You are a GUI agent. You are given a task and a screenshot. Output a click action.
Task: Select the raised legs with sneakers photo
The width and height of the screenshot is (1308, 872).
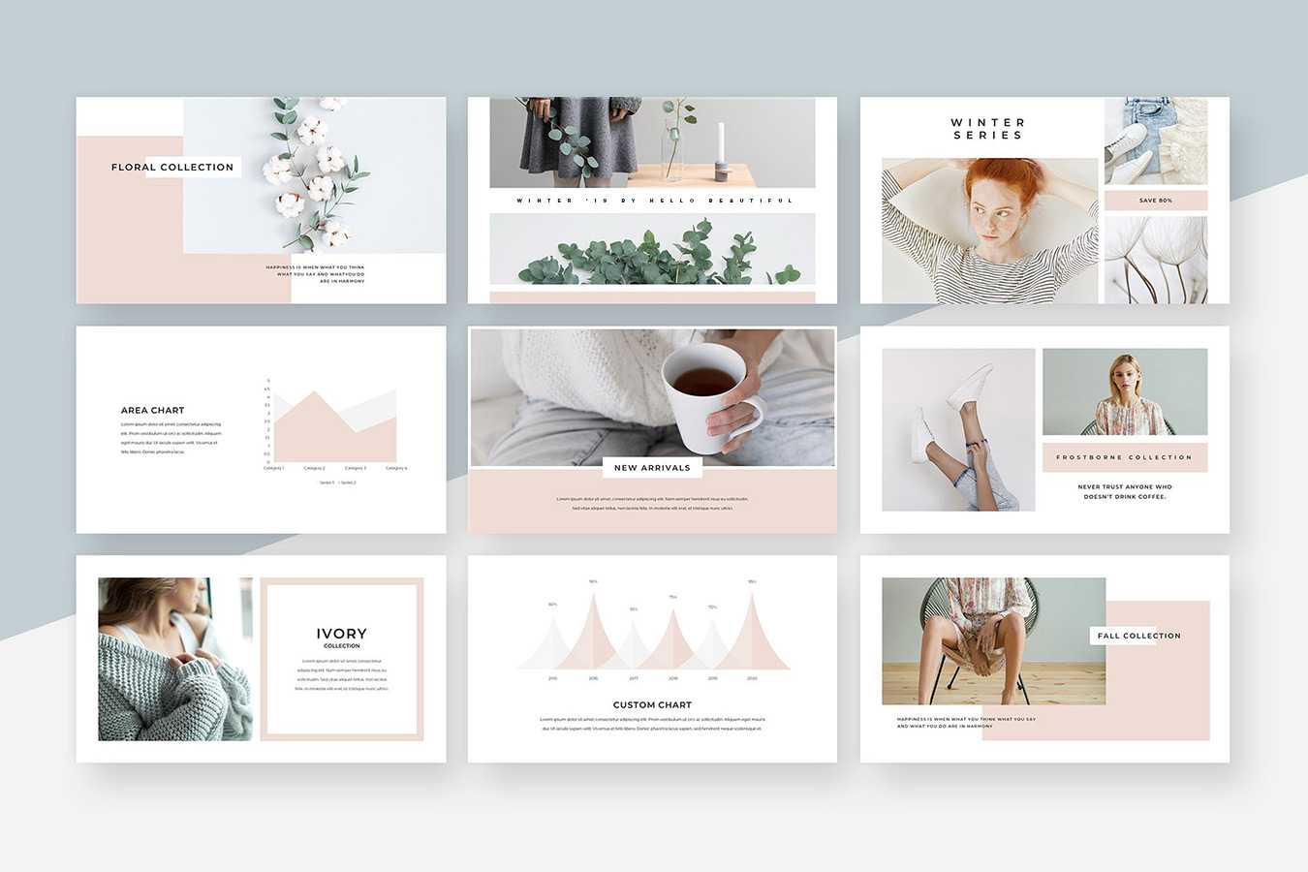(957, 429)
